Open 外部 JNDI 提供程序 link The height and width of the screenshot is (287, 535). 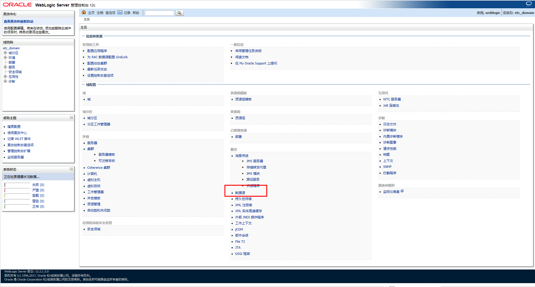[249, 217]
